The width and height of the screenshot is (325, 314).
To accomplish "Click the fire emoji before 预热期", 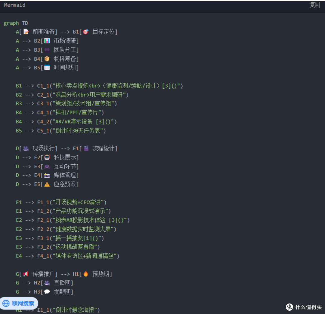I will coord(85,274).
